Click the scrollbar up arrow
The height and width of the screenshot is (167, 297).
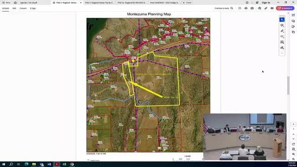coord(288,13)
